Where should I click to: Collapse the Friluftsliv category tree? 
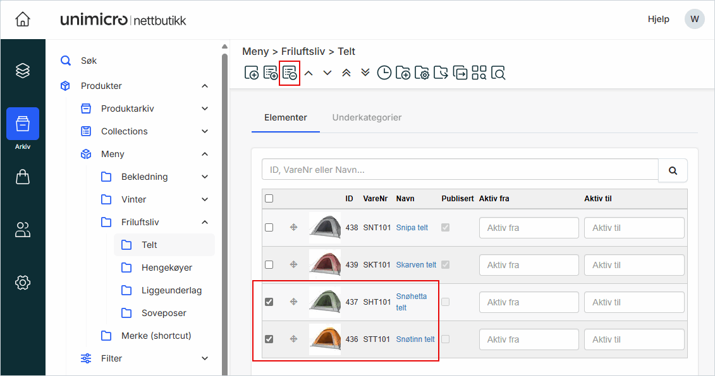(204, 221)
